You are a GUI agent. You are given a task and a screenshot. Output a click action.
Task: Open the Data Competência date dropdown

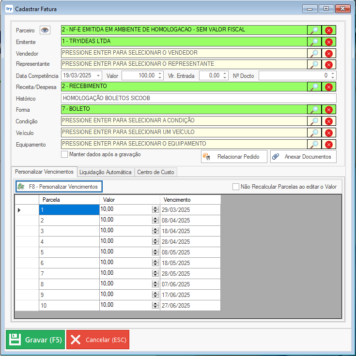[98, 75]
